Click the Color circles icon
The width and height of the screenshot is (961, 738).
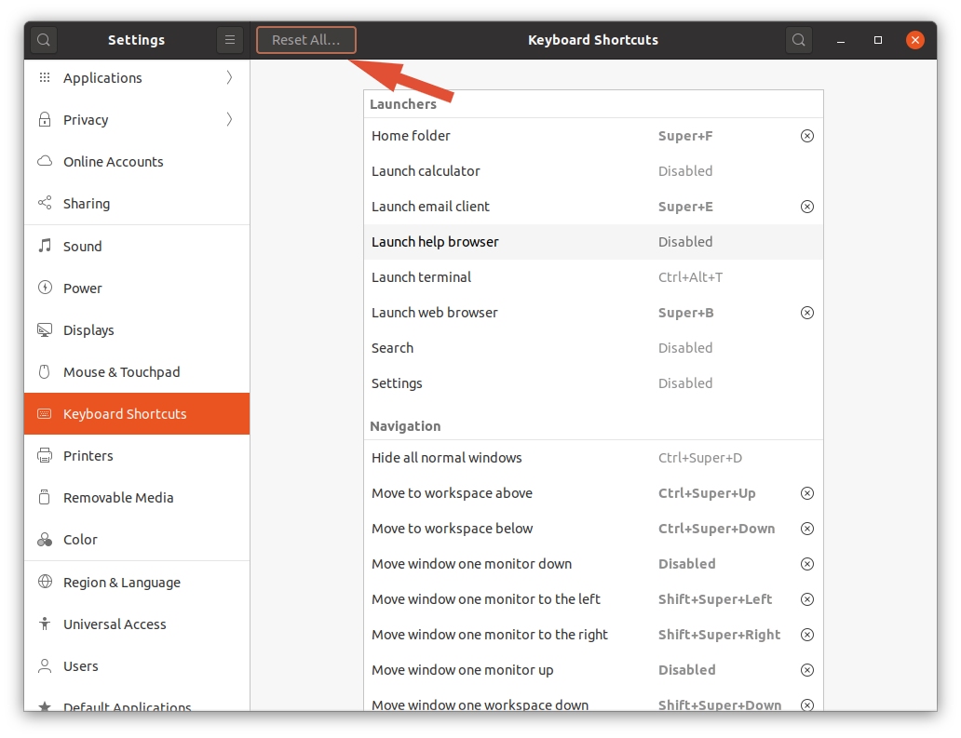point(44,540)
